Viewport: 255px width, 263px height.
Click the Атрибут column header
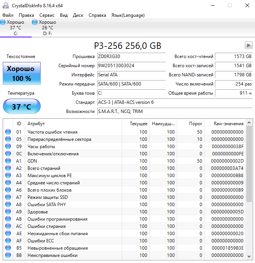click(73, 124)
